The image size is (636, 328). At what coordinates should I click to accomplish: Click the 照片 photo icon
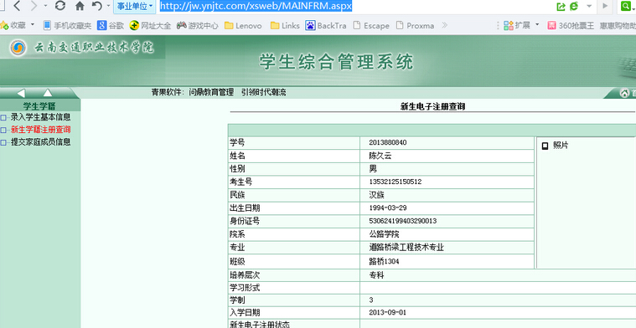[x=546, y=146]
